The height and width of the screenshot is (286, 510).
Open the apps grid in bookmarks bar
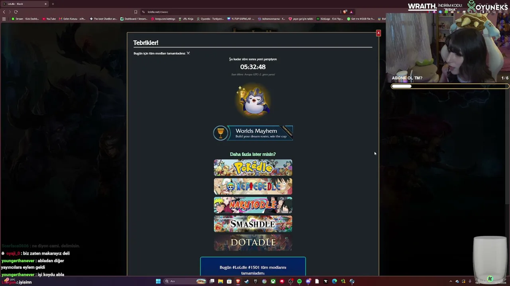(x=4, y=19)
